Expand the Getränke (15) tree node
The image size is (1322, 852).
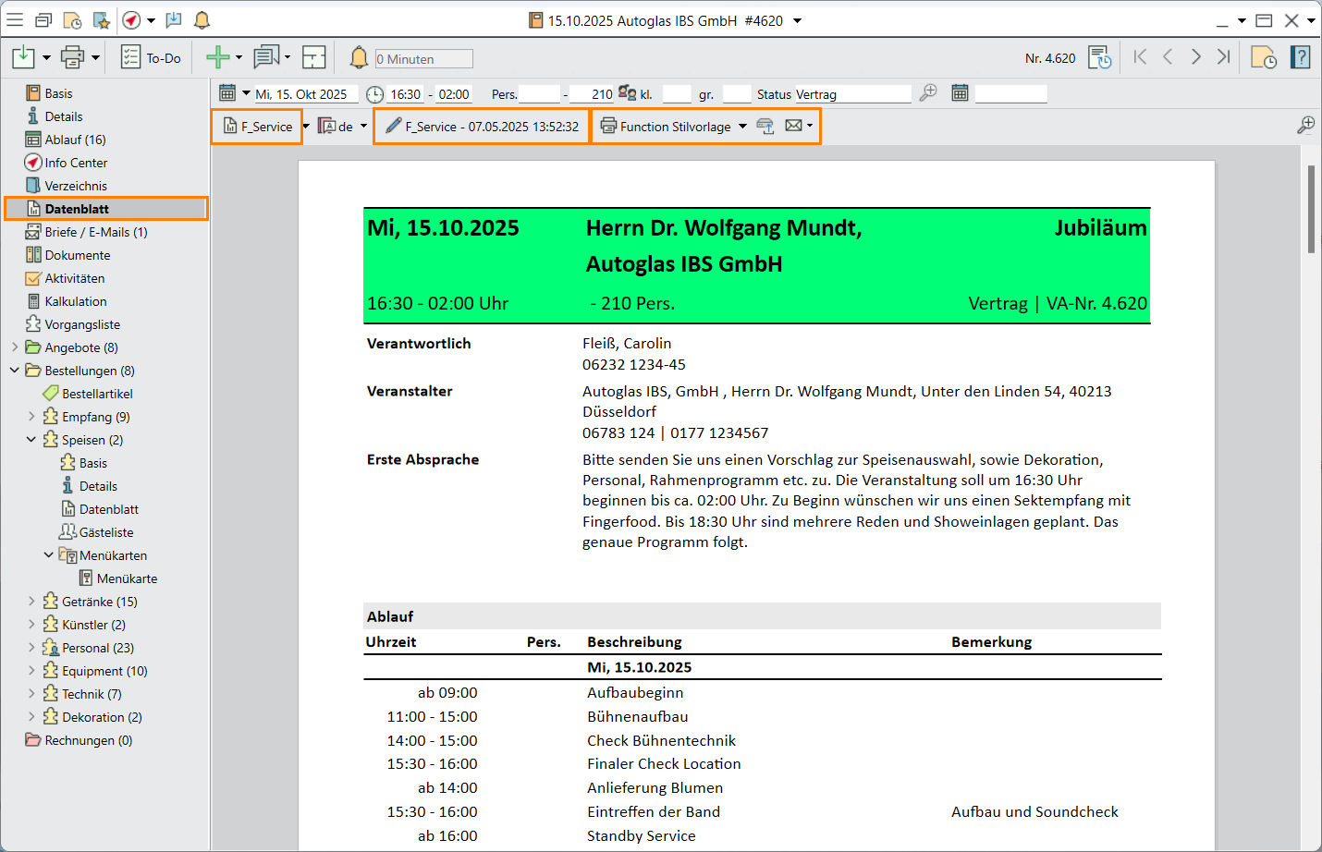(31, 602)
